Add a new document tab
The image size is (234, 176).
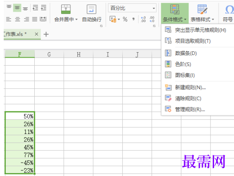click(46, 34)
